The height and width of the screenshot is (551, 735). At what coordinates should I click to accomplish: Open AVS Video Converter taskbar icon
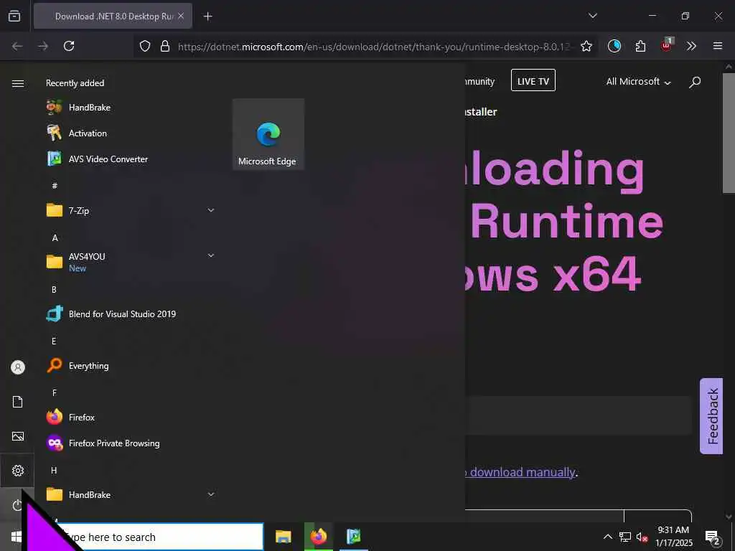point(353,537)
